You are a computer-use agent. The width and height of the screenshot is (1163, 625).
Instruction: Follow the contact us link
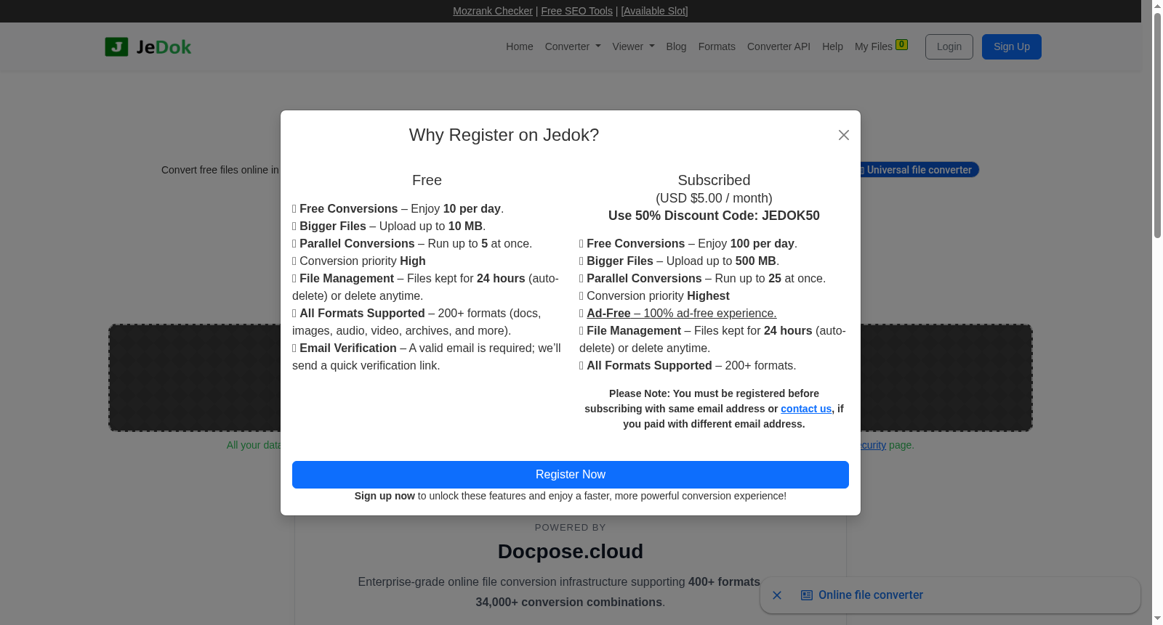(806, 409)
